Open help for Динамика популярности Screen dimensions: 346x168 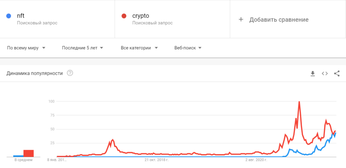[70, 73]
